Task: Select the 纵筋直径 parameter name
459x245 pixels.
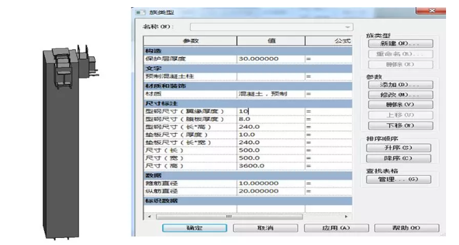Action: click(161, 191)
